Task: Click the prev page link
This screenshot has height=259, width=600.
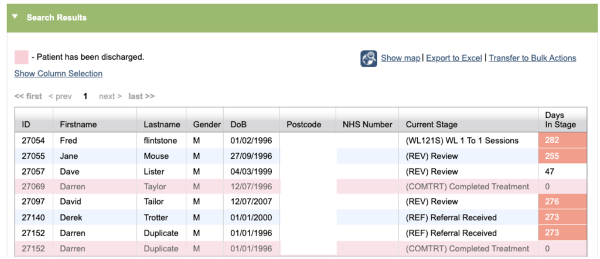Action: pos(60,96)
